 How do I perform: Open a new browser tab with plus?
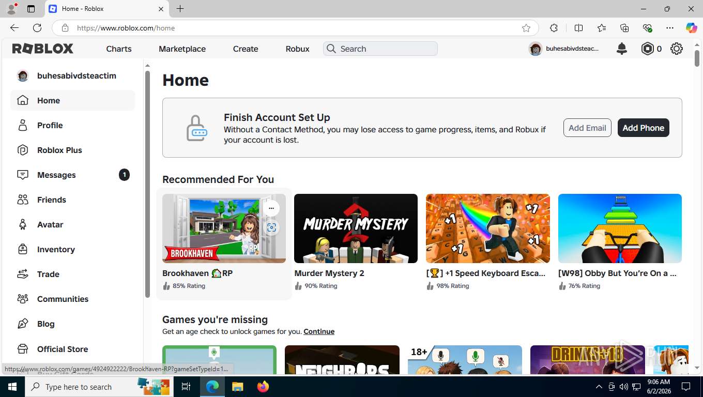(180, 9)
